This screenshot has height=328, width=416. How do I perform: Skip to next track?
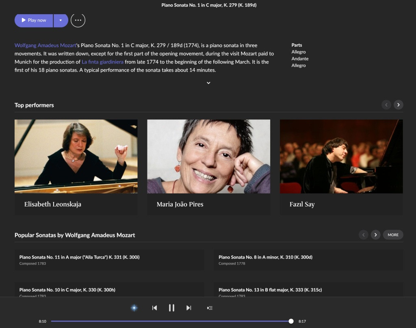point(188,308)
